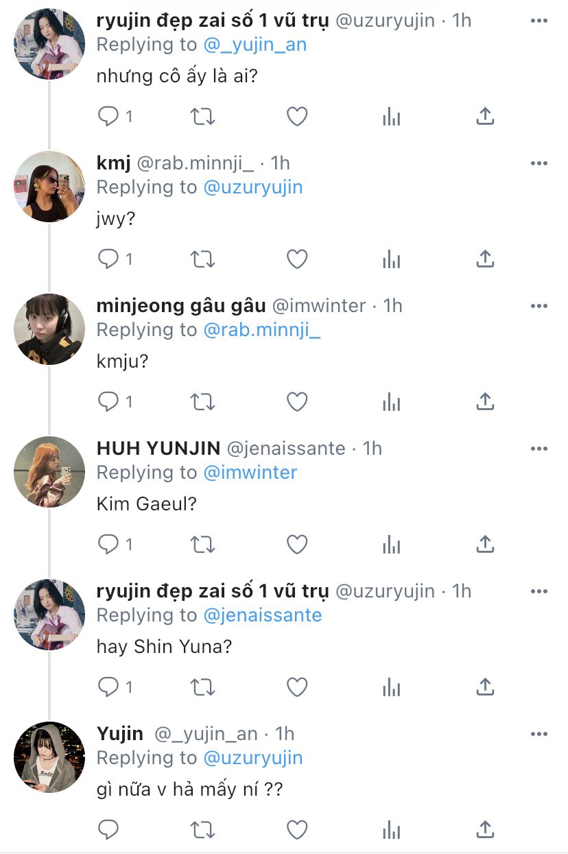This screenshot has height=854, width=568.
Task: Retweet the "jwy?" reply
Action: (202, 259)
